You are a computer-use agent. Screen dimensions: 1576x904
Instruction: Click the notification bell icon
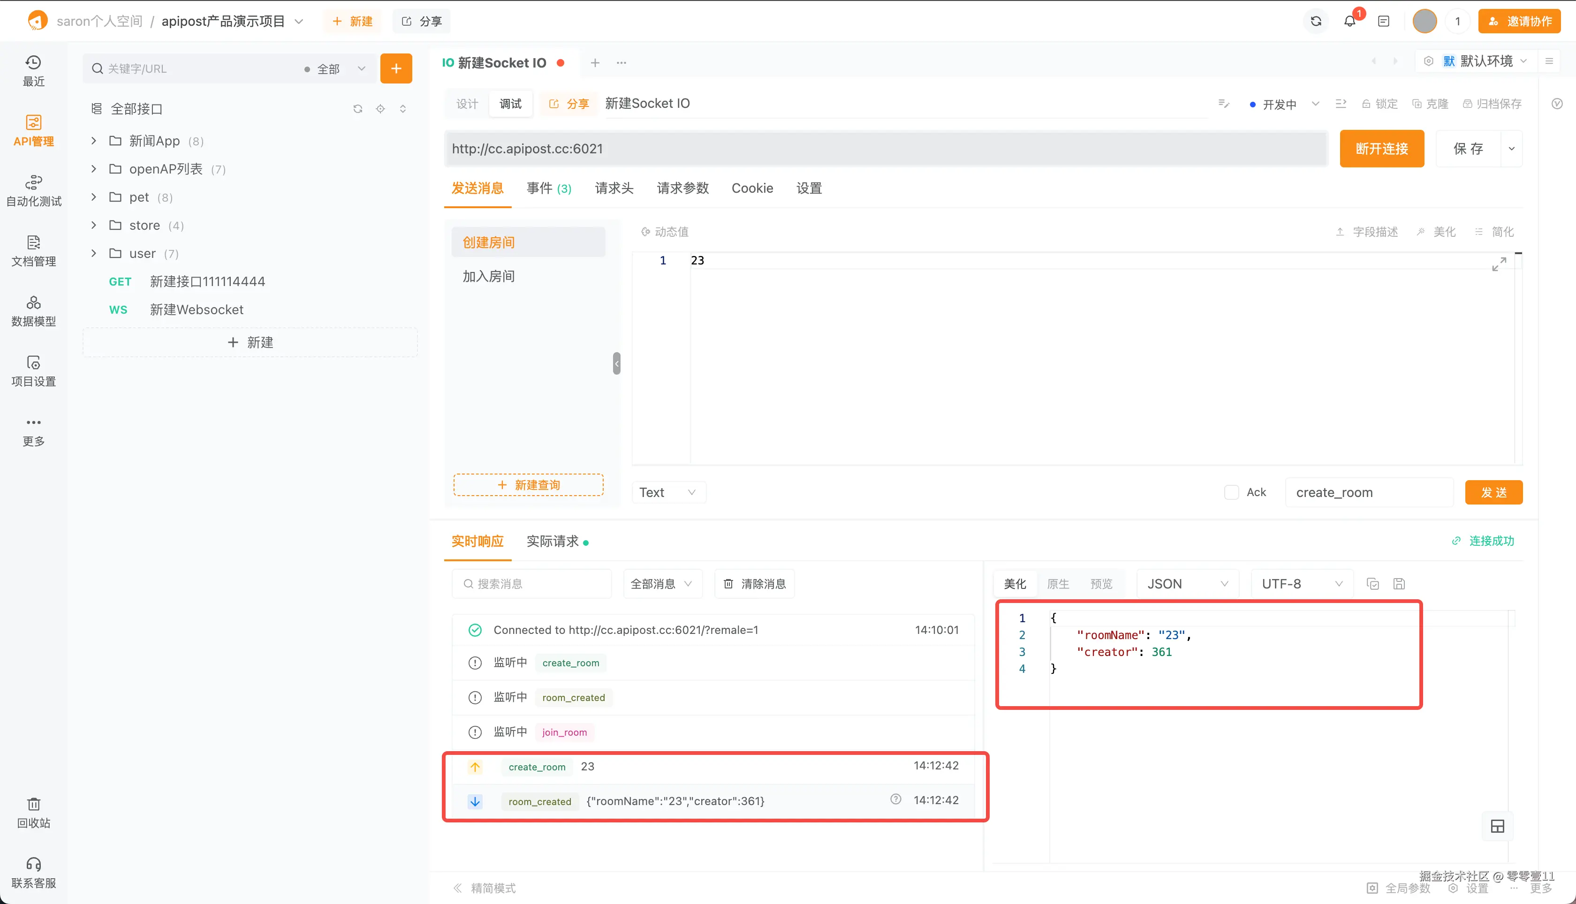[x=1349, y=21]
